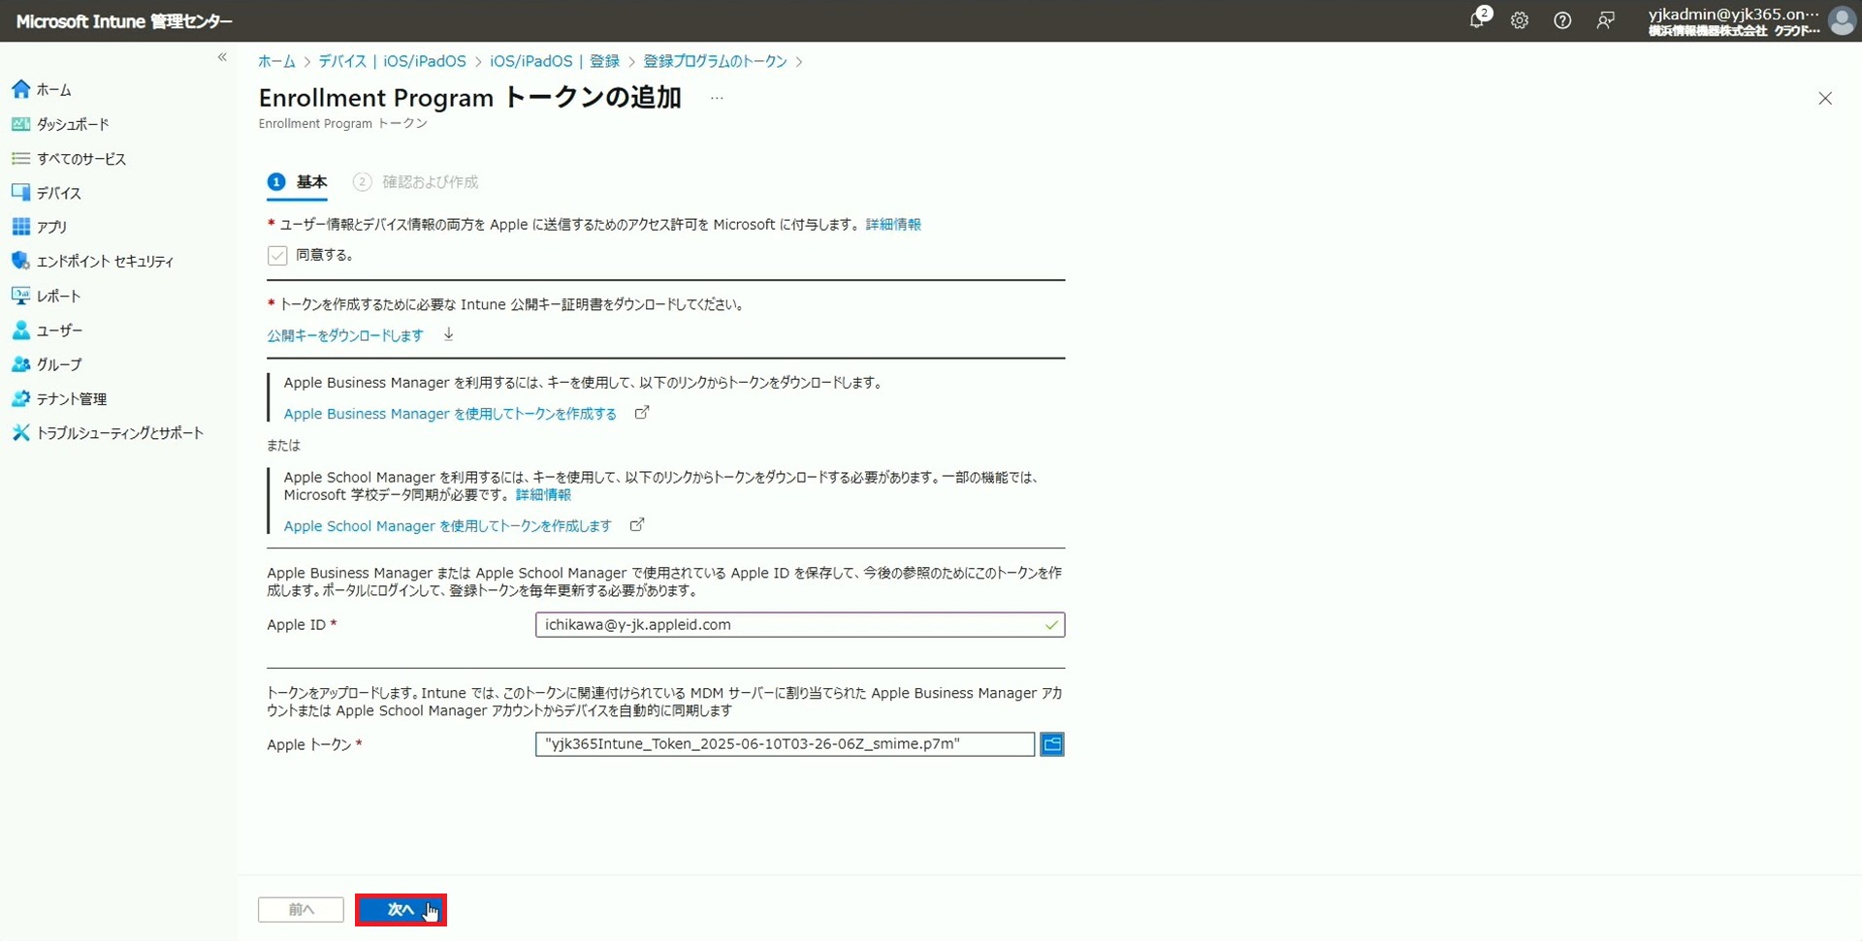Click ホーム home icon in sidebar
The height and width of the screenshot is (941, 1862).
click(x=21, y=89)
